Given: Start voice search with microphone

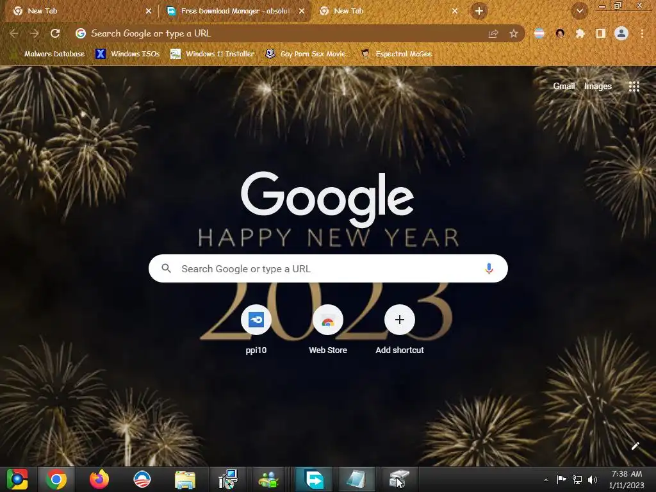Looking at the screenshot, I should pyautogui.click(x=489, y=268).
